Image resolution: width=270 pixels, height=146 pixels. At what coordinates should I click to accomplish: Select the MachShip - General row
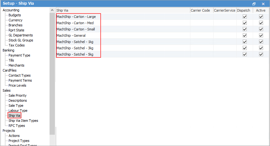[162, 35]
